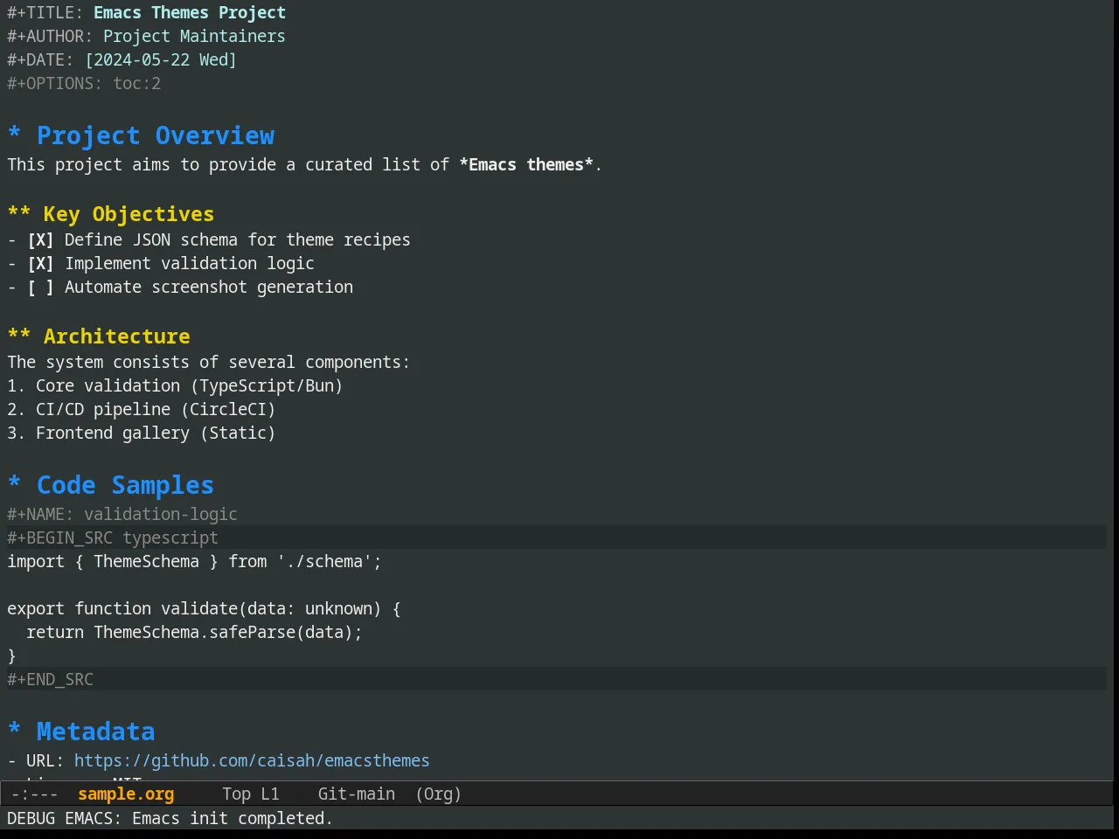Viewport: 1119px width, 839px height.
Task: Fold the Key Objectives heading stars
Action: tap(19, 213)
